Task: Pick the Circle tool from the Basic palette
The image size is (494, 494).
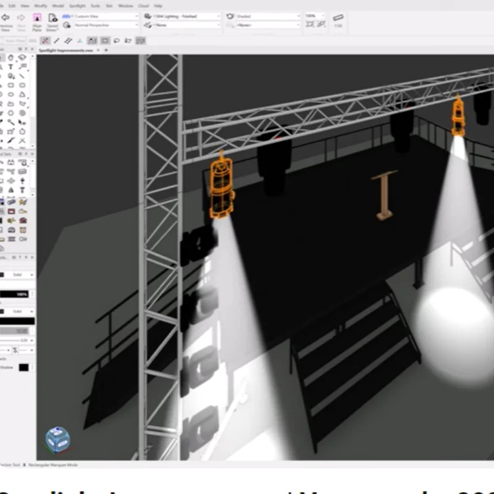Action: click(11, 94)
